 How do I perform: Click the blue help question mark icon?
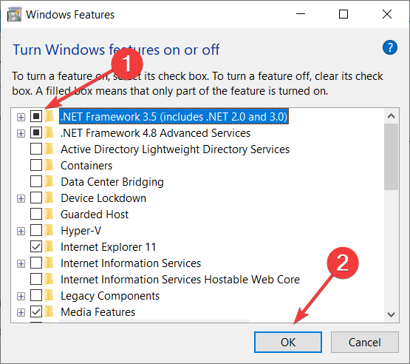pyautogui.click(x=389, y=47)
